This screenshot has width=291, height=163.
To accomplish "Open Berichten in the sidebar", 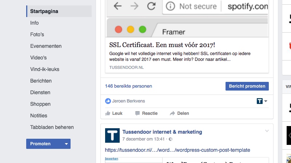I will 41,81.
